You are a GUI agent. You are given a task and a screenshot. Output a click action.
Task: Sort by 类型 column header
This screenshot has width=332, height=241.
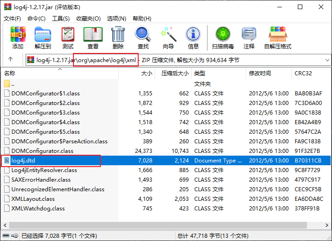219,73
